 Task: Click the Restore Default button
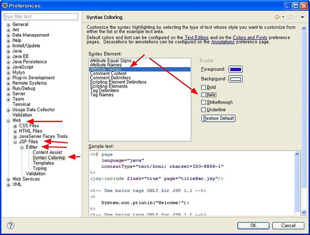[x=218, y=118]
